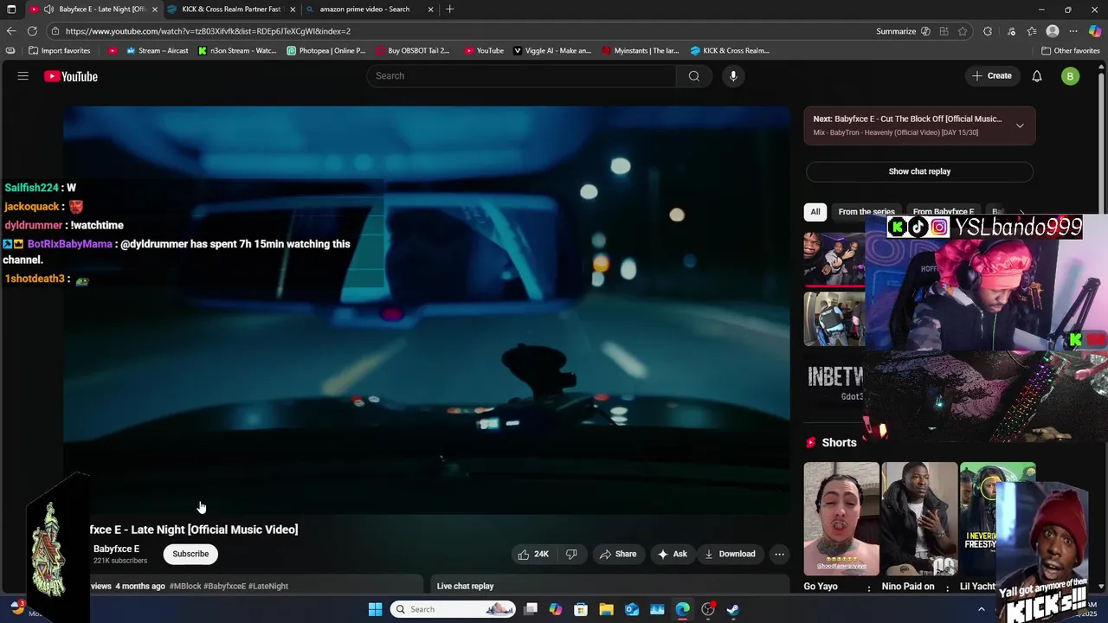This screenshot has width=1108, height=623.
Task: Select the From the series chip
Action: tap(866, 212)
